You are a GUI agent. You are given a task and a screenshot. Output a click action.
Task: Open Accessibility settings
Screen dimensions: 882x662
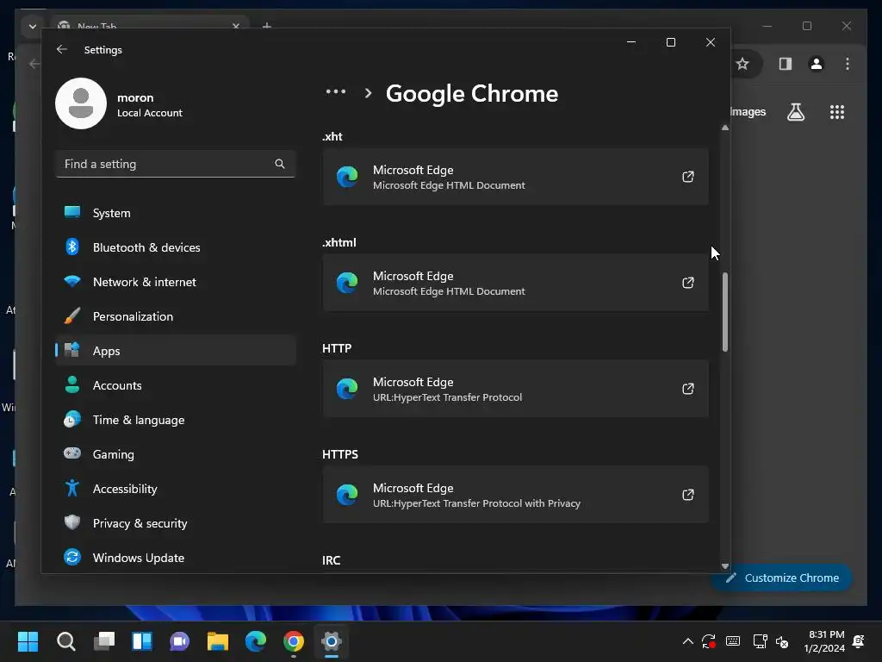point(176,489)
